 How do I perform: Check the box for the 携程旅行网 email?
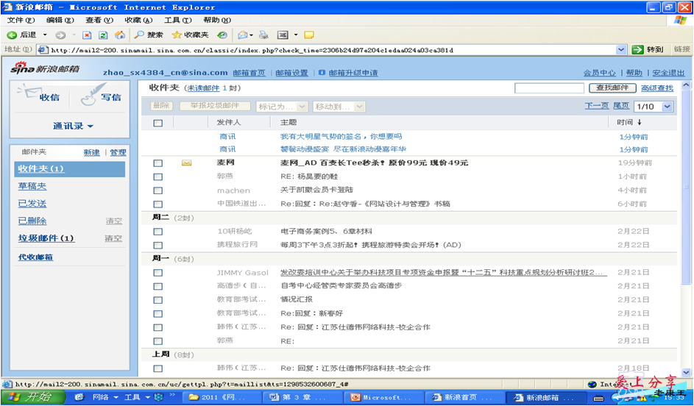click(158, 246)
